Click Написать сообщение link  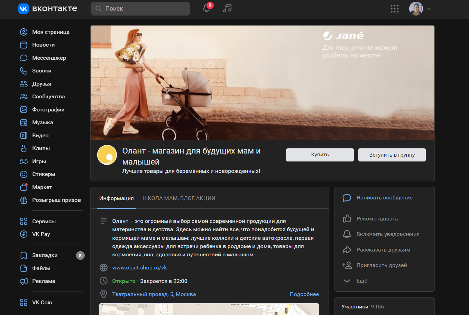384,198
